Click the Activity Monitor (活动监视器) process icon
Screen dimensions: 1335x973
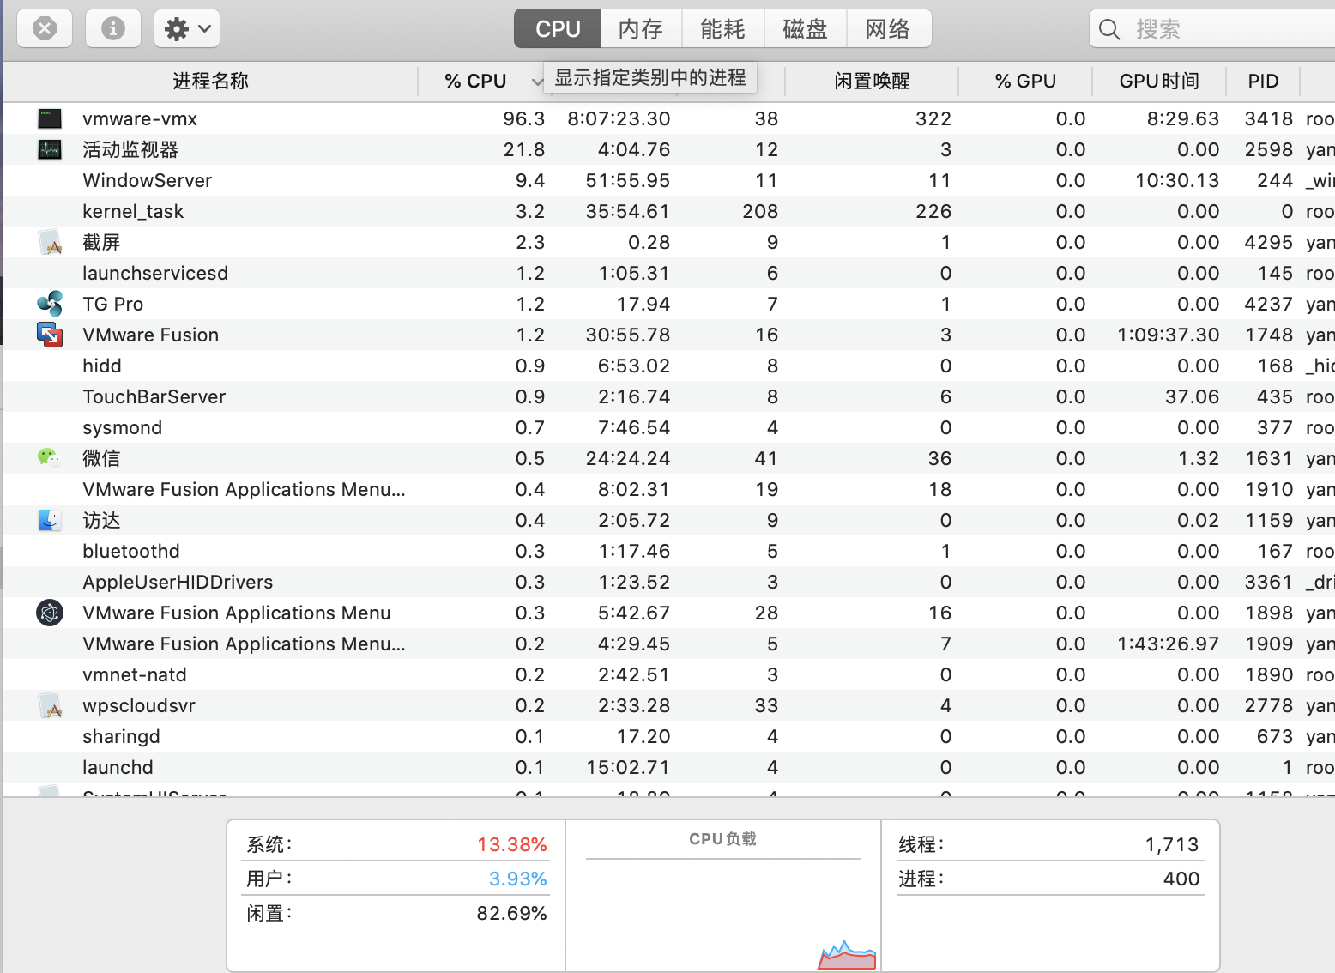(50, 149)
